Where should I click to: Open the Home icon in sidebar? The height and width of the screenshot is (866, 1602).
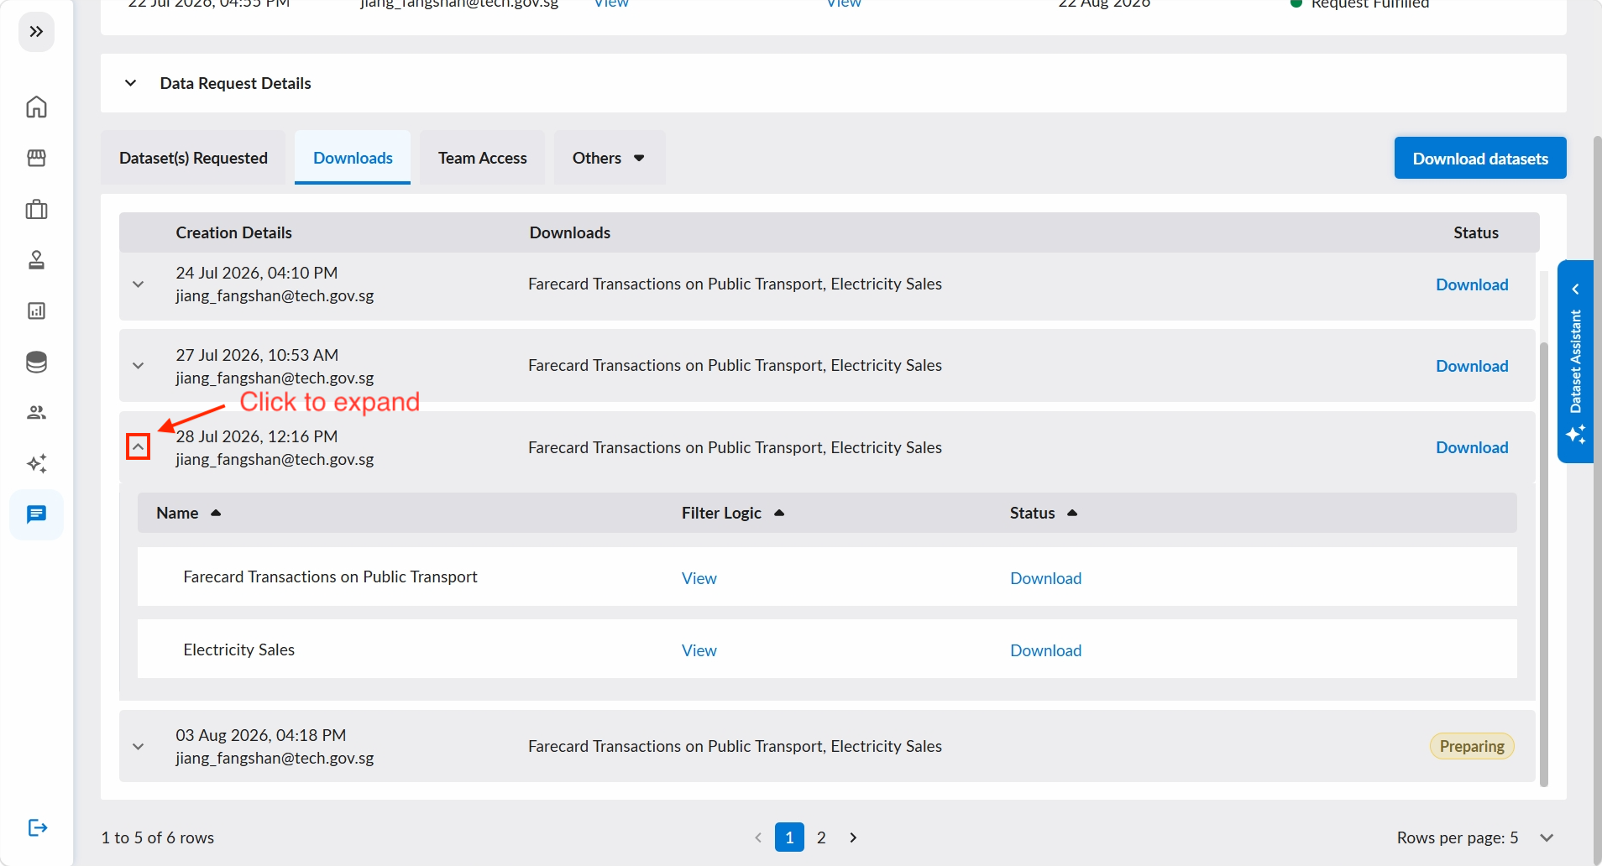36,107
